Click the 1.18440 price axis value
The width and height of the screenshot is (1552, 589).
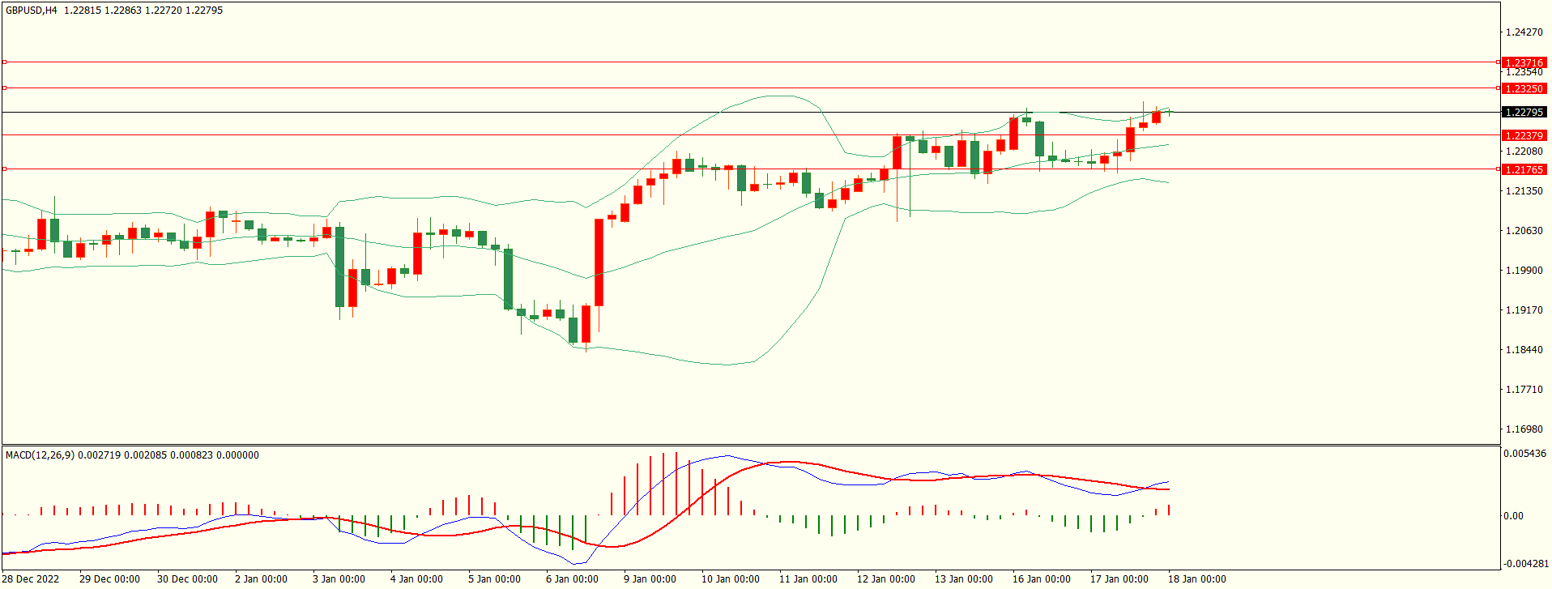pyautogui.click(x=1524, y=350)
